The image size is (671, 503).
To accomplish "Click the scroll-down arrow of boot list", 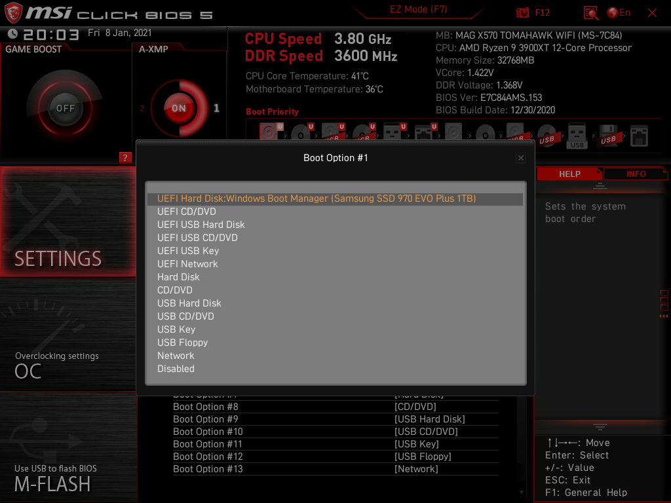I will pyautogui.click(x=521, y=493).
